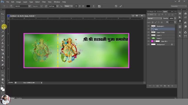Toggle visibility of Layer 2
188x105 pixels.
pyautogui.click(x=148, y=35)
